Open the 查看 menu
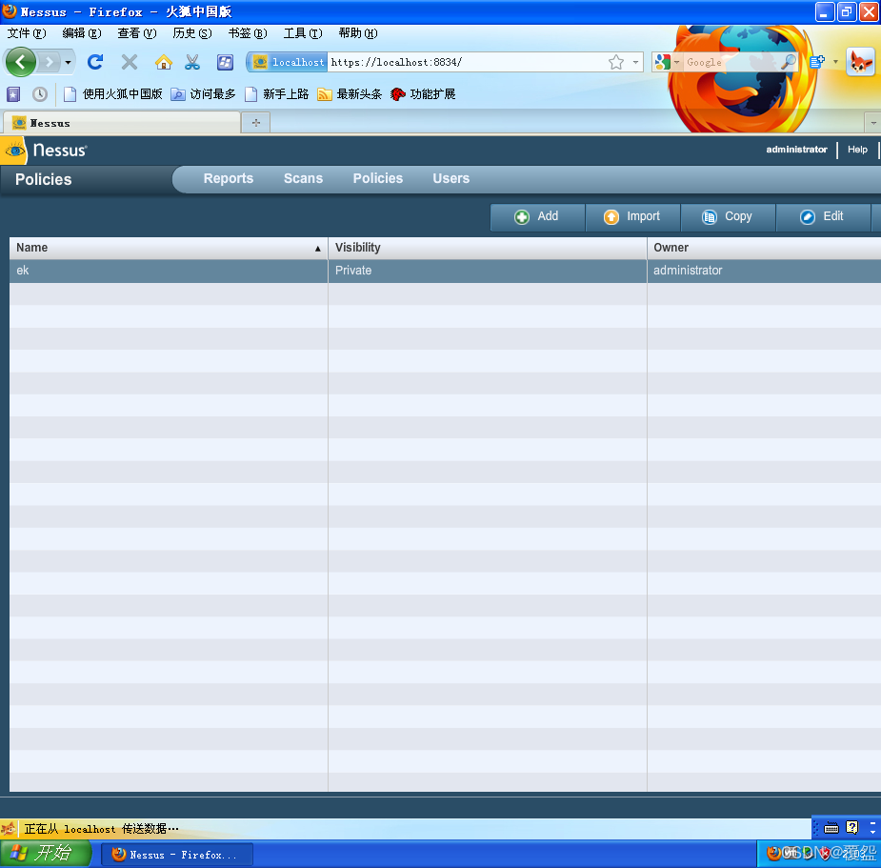Image resolution: width=881 pixels, height=868 pixels. [136, 33]
